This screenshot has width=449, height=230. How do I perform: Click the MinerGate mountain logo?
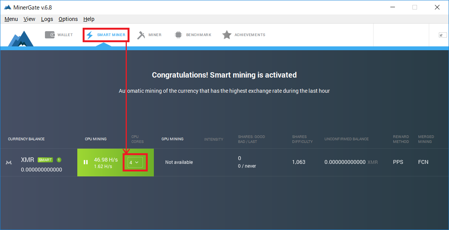tap(21, 38)
